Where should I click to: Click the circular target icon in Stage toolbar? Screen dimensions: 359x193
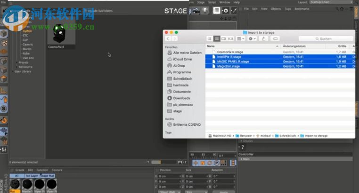(x=226, y=10)
